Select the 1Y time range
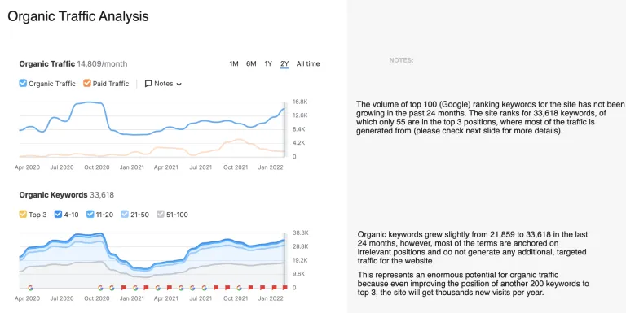The width and height of the screenshot is (626, 313). point(268,63)
